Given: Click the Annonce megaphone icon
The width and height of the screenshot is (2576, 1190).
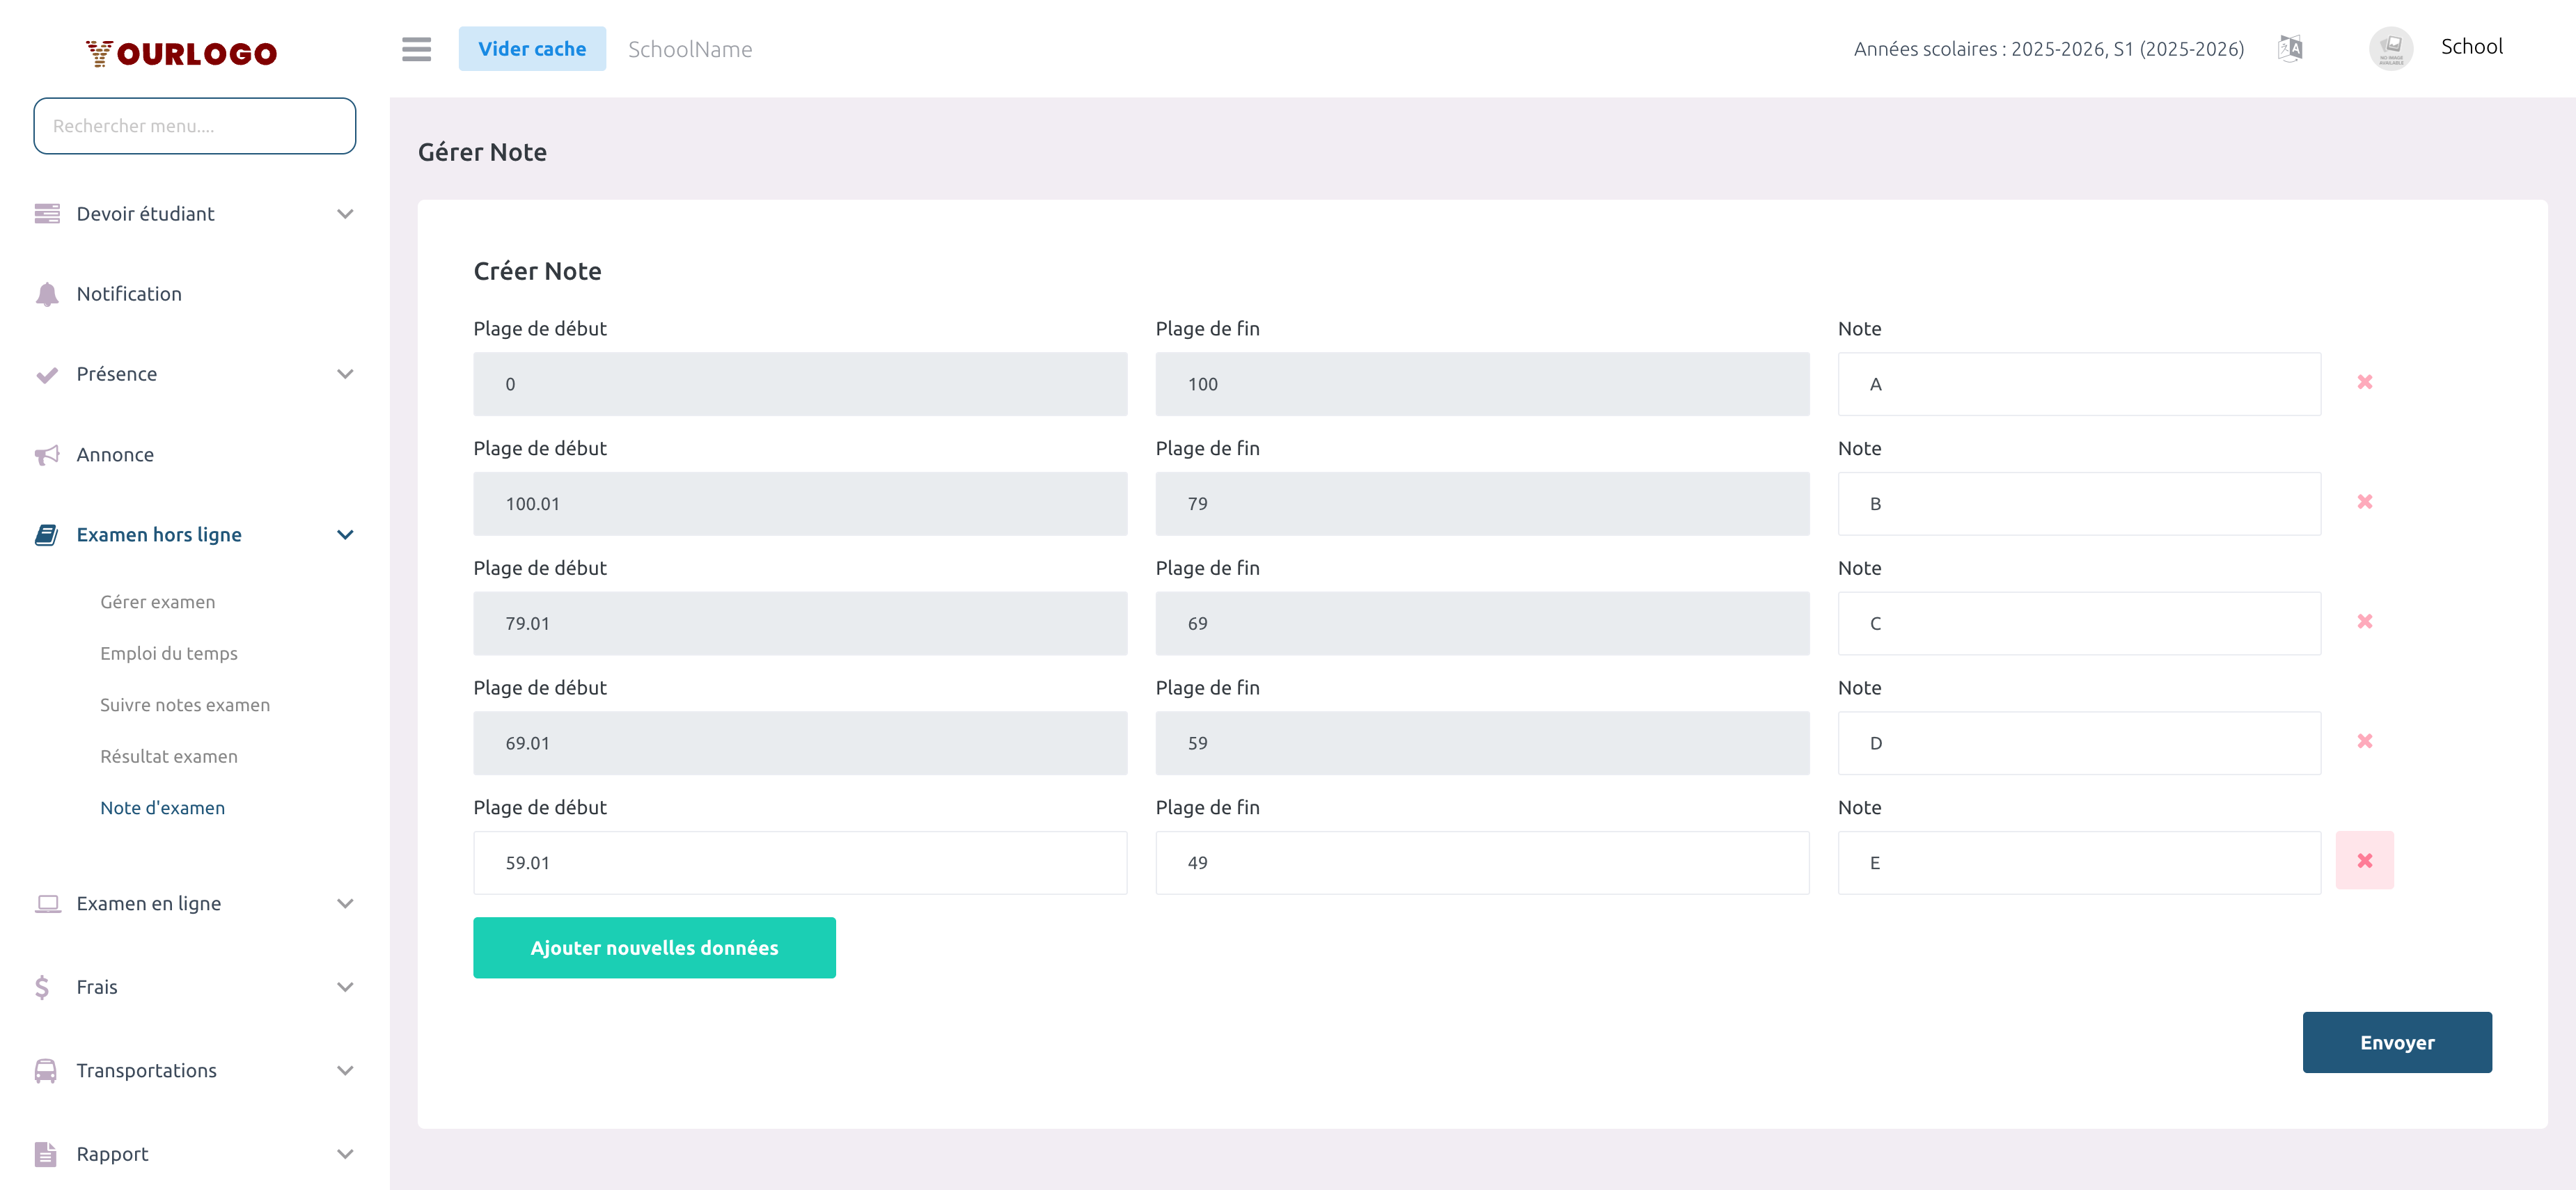Looking at the screenshot, I should pyautogui.click(x=46, y=454).
